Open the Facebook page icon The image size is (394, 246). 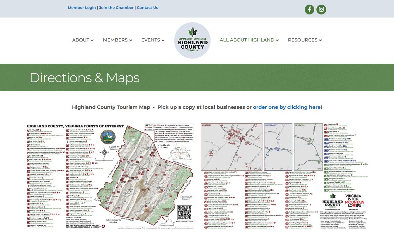pos(309,10)
